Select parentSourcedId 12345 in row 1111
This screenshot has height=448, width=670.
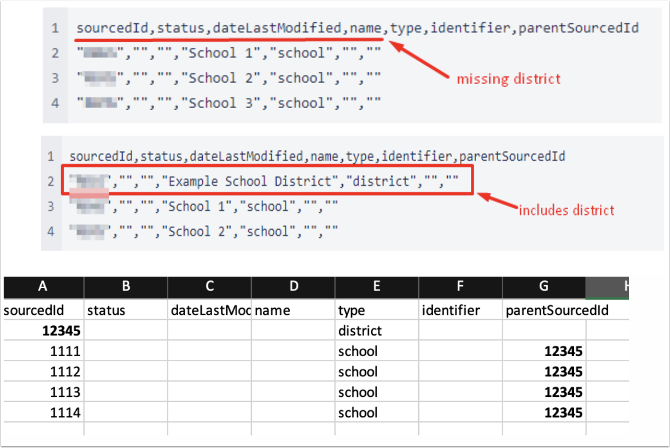click(544, 351)
